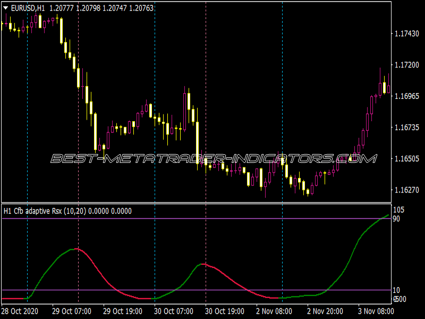Select price level 1.16735 on the scale
Screen dimensions: 425x319
click(x=407, y=127)
